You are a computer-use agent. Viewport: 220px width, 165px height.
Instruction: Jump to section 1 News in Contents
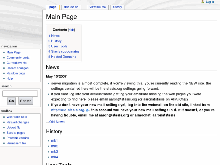(54, 36)
